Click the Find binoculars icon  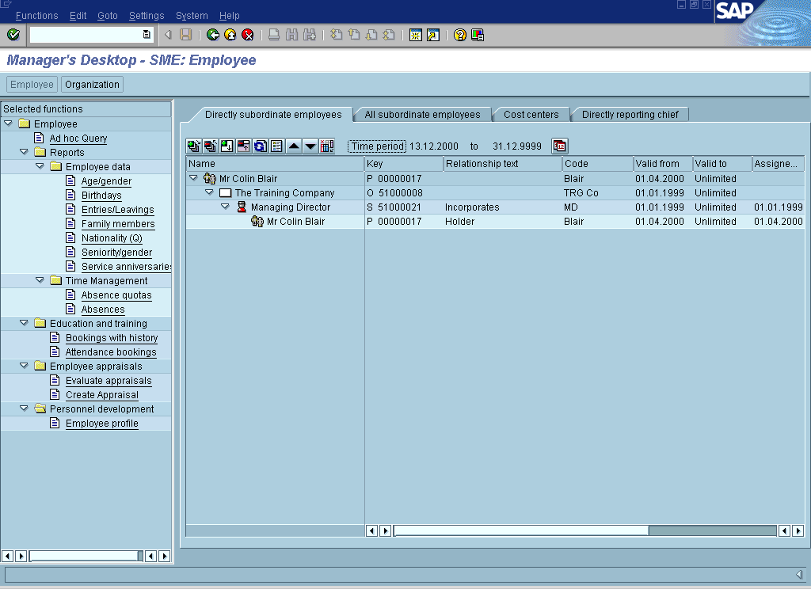tap(291, 35)
